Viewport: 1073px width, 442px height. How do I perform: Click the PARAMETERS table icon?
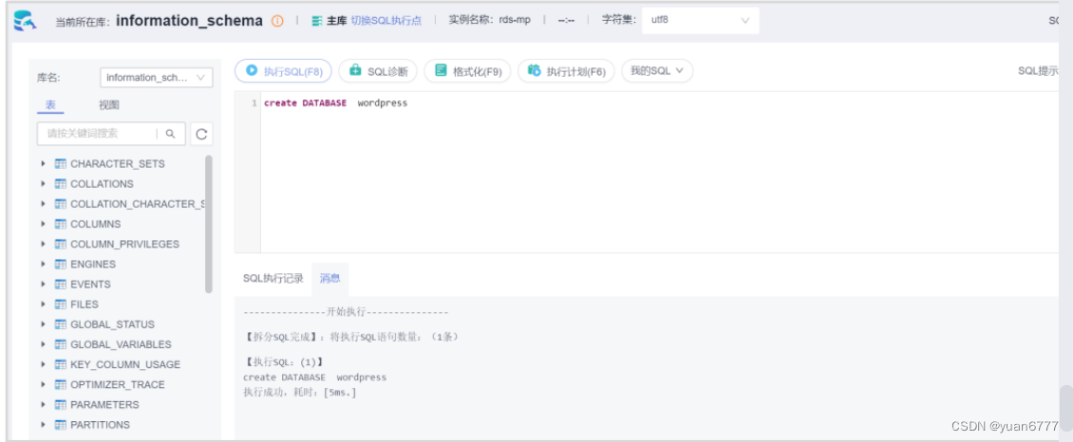pyautogui.click(x=60, y=404)
